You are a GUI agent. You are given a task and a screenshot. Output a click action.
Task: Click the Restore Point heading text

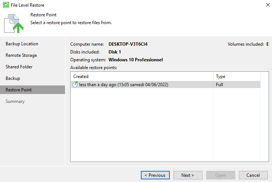[43, 15]
